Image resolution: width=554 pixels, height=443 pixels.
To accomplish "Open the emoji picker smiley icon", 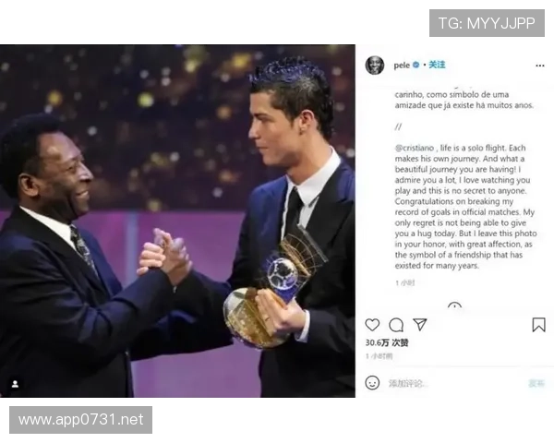I will click(372, 383).
